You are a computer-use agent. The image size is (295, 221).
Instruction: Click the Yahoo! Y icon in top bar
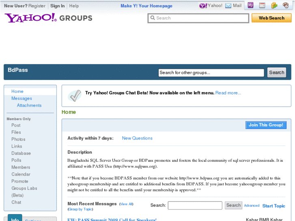tap(203, 6)
